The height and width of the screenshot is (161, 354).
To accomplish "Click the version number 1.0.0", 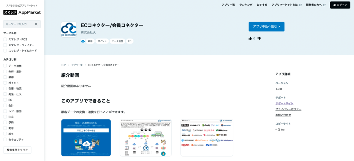I will point(279,89).
